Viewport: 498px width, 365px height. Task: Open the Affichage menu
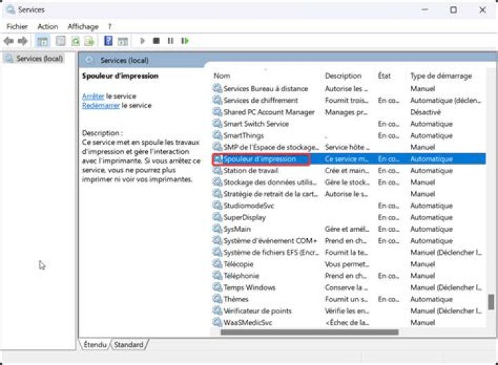coord(83,27)
